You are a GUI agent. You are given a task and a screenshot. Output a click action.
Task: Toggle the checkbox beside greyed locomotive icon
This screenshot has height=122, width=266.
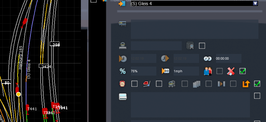pyautogui.click(x=185, y=84)
